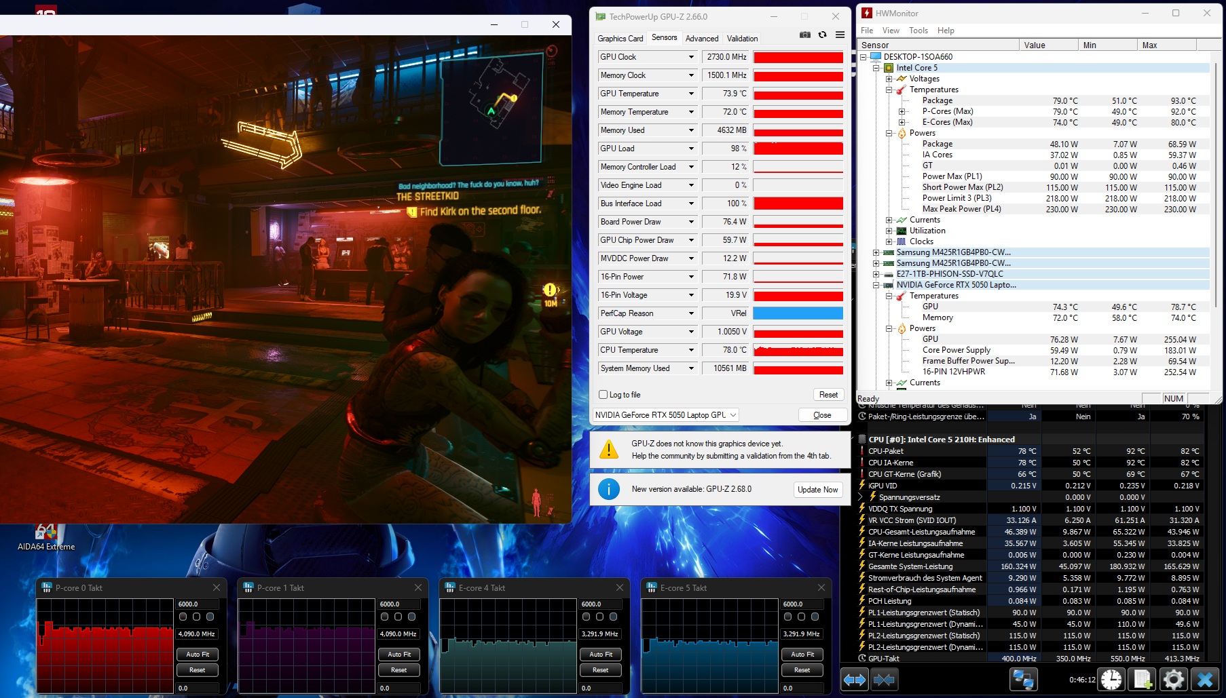Expand the Voltages node under Intel Core 5

coord(889,79)
